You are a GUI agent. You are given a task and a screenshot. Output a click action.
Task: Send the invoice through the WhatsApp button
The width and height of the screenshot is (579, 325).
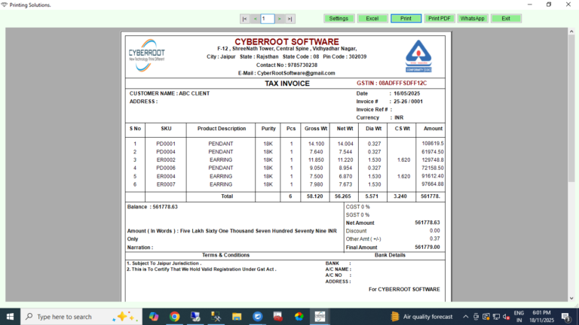tap(472, 18)
